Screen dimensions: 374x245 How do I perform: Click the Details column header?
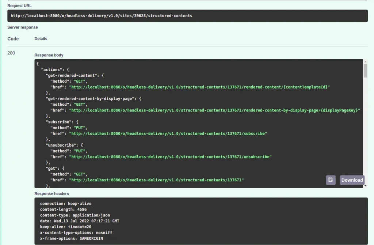tap(41, 38)
